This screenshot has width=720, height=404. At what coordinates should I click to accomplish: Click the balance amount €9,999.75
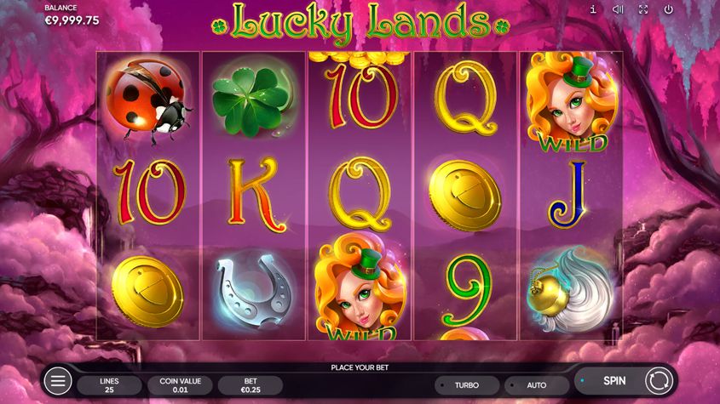tap(72, 20)
